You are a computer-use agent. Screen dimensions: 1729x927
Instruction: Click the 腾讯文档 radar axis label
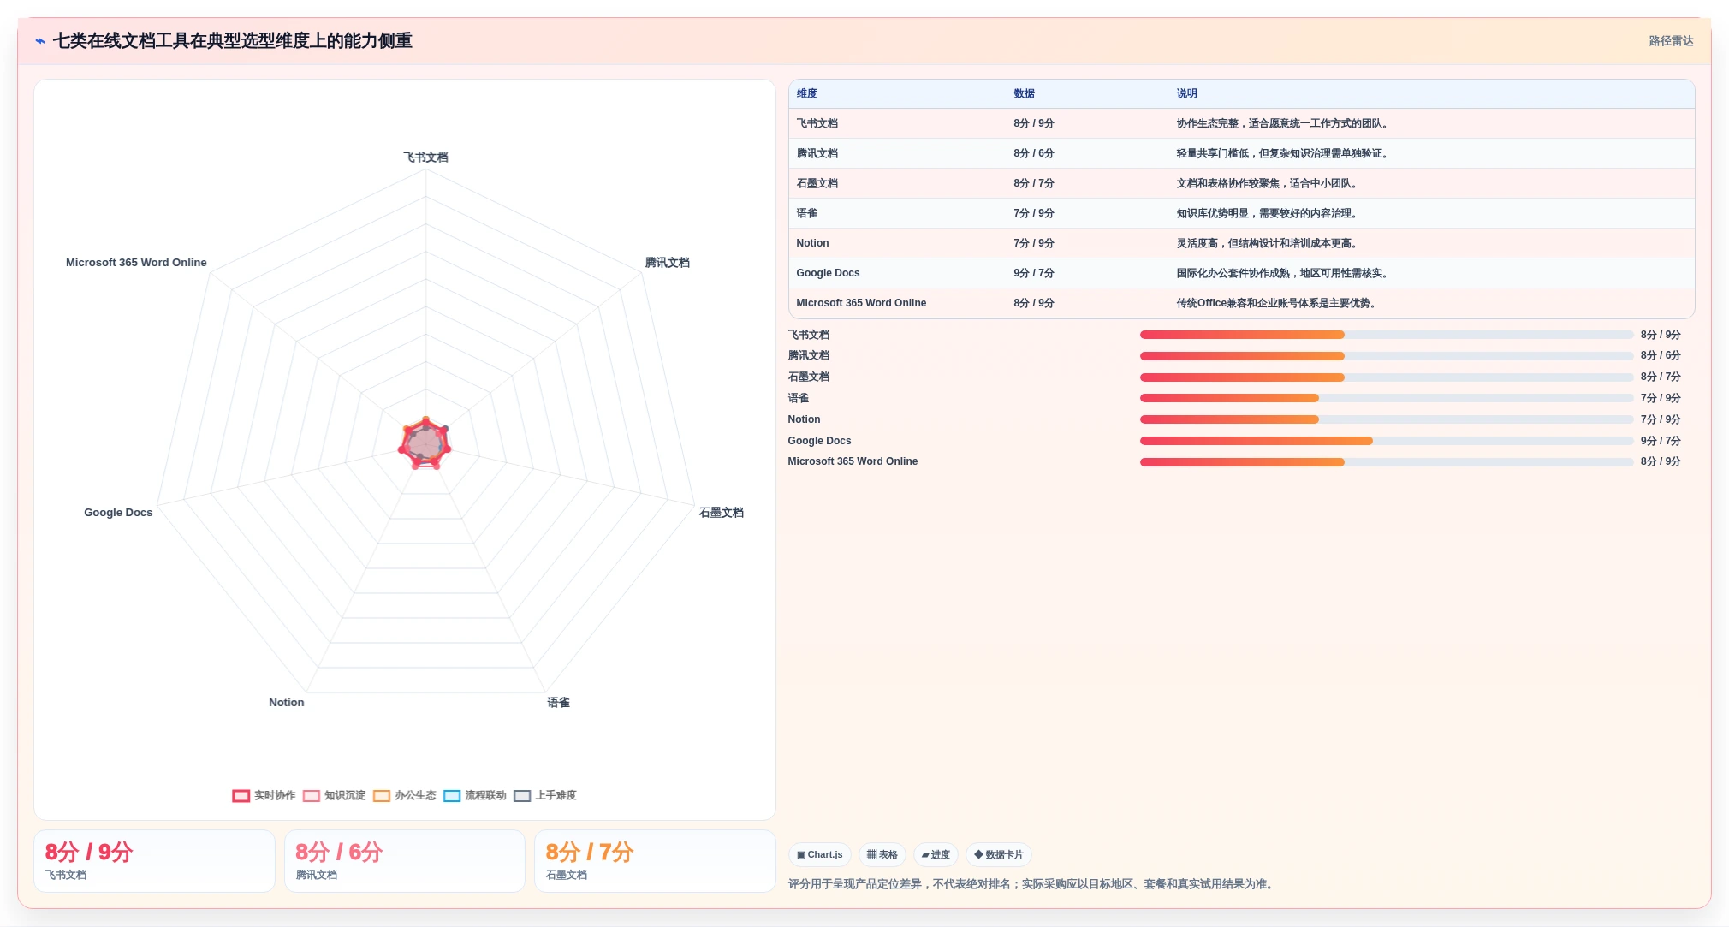click(x=667, y=263)
